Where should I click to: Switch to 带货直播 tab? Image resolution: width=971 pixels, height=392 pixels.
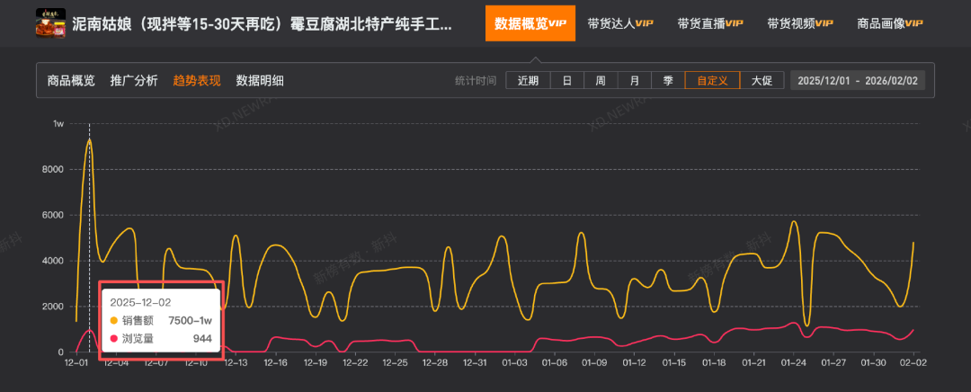(x=709, y=22)
